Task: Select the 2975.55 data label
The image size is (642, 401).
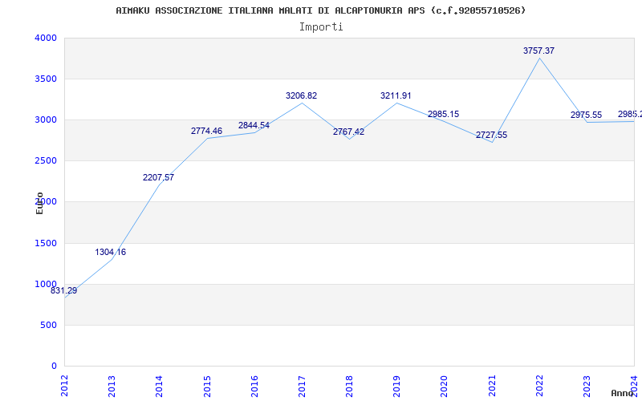Action: click(x=587, y=115)
